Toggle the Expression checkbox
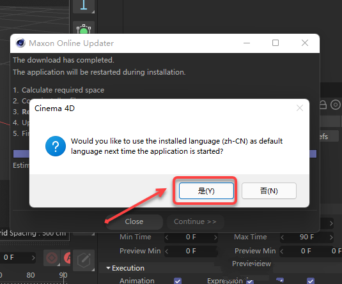Screen dimensions: 342x284 pyautogui.click(x=250, y=281)
